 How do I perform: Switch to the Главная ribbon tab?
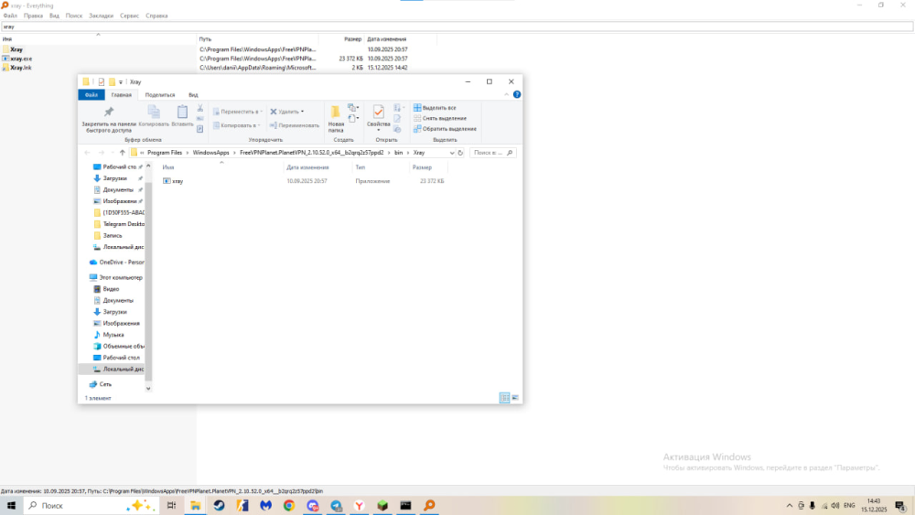[122, 94]
